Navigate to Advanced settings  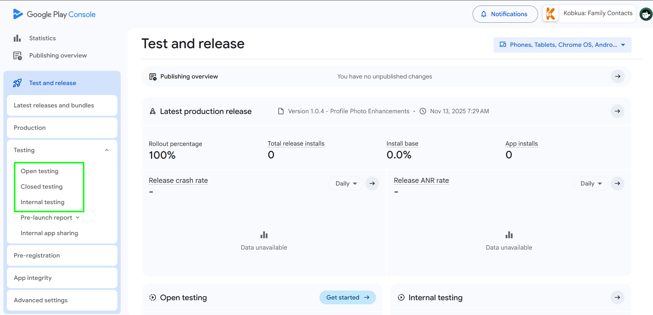[41, 300]
